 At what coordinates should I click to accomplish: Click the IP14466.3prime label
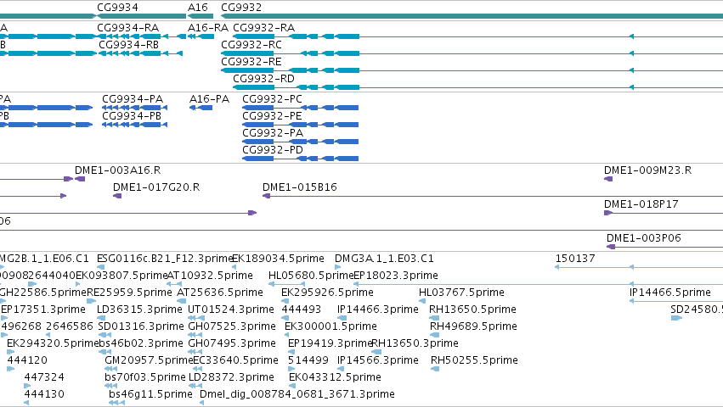[377, 309]
